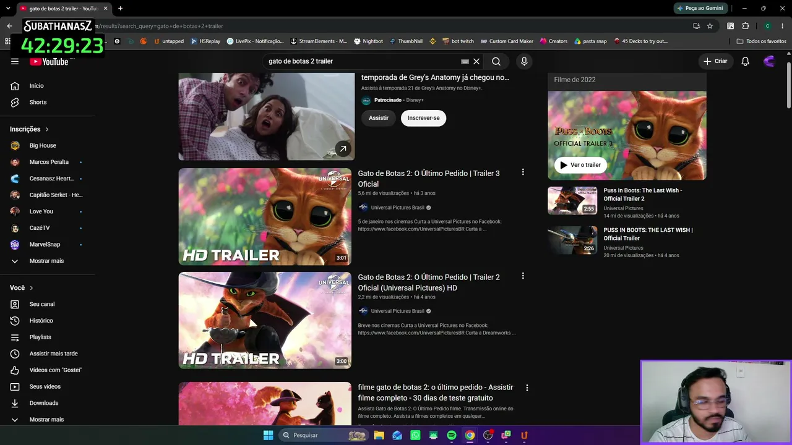Expand Mostrar mais under subscriptions
The image size is (792, 445).
(x=48, y=261)
